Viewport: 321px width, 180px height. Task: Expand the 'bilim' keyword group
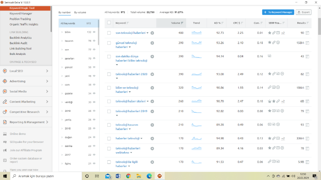(62, 32)
